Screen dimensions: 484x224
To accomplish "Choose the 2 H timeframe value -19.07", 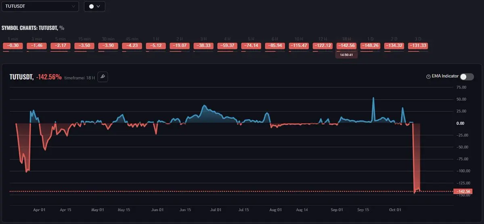I will point(180,46).
